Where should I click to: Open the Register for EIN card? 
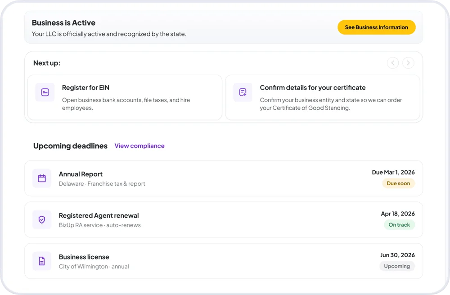pyautogui.click(x=125, y=98)
